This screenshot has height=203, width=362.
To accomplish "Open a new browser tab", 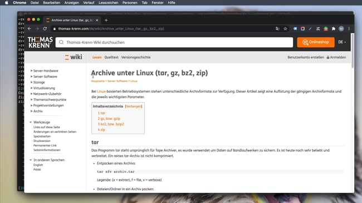I will pyautogui.click(x=106, y=20).
